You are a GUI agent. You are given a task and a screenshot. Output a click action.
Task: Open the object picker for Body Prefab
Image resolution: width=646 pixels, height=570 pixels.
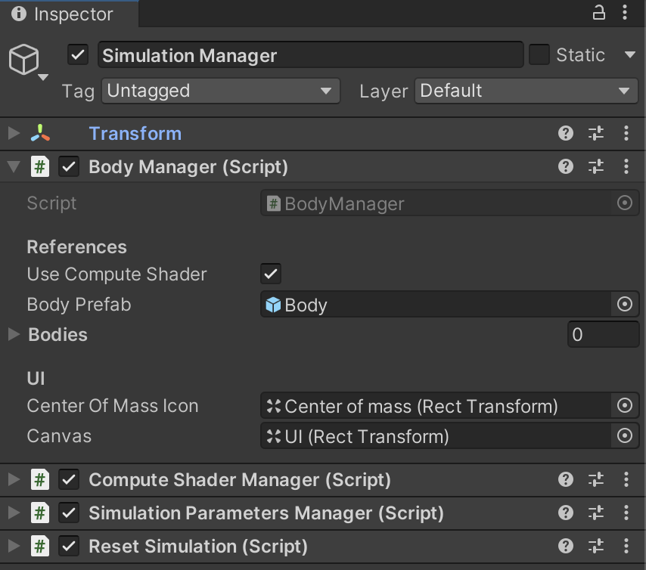[x=626, y=304]
